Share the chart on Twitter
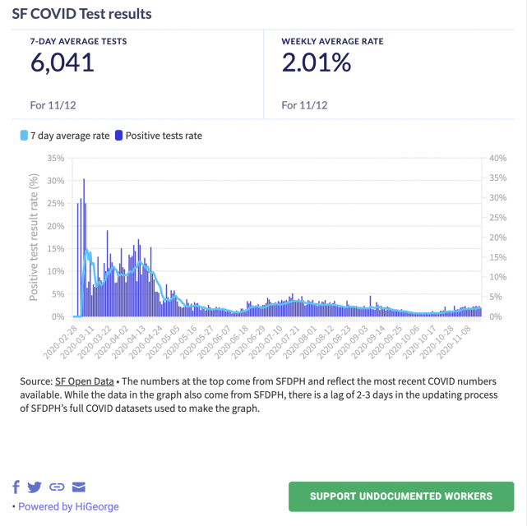Viewport: 527px width, 526px height. [x=35, y=487]
